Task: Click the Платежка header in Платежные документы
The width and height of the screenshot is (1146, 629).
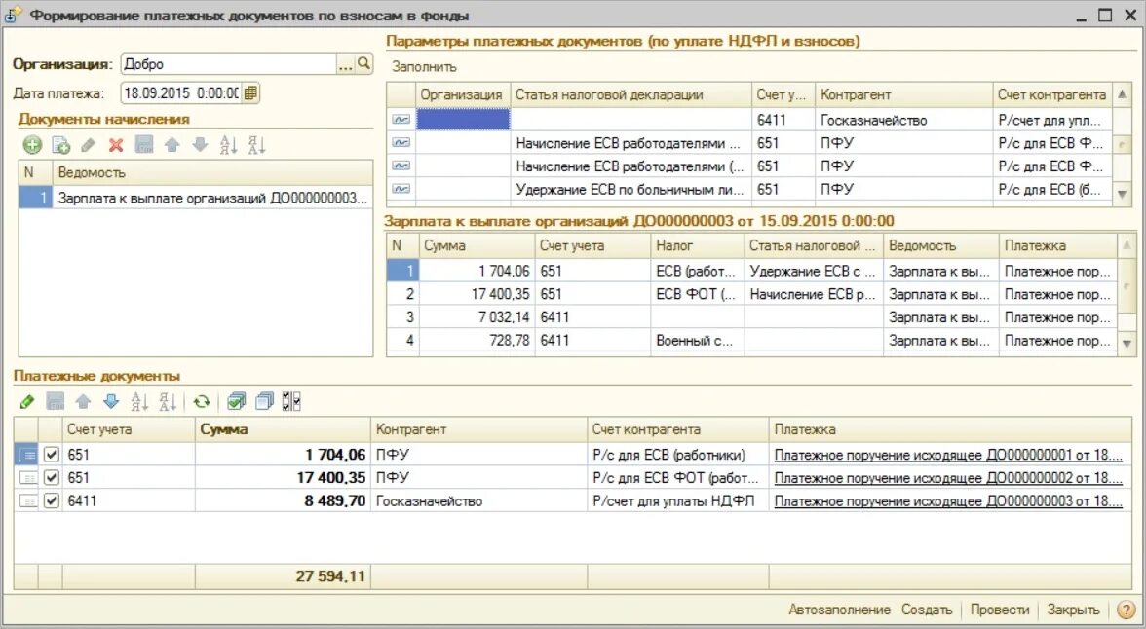Action: pos(950,429)
